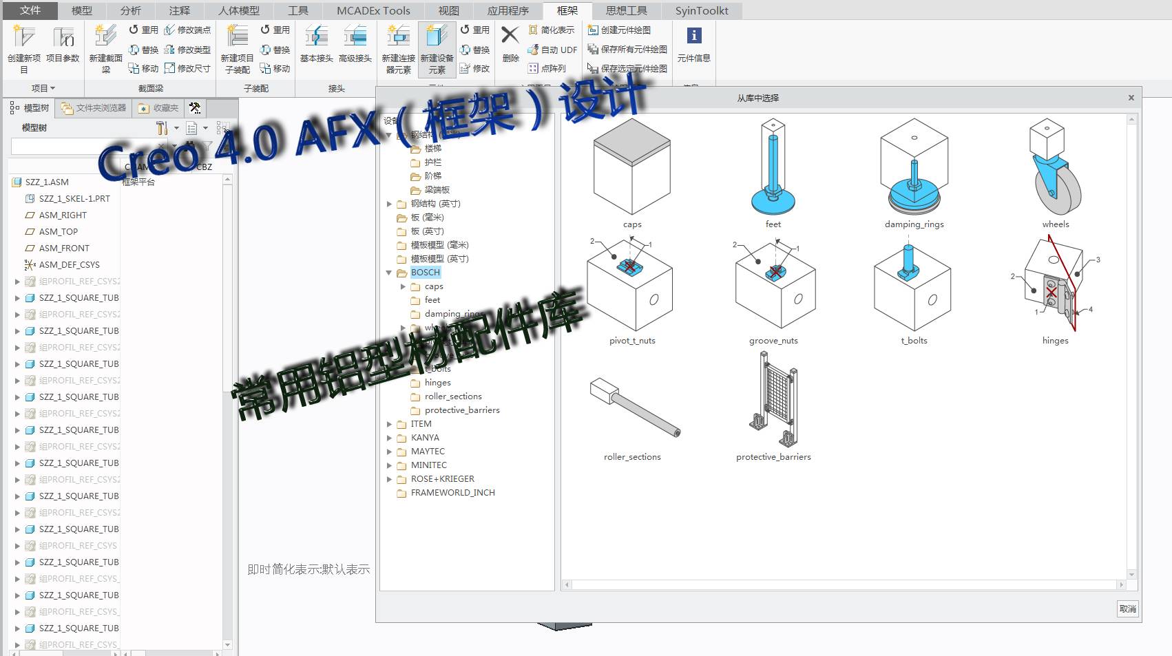Click the 项目参数 (project parameters) icon

point(63,39)
